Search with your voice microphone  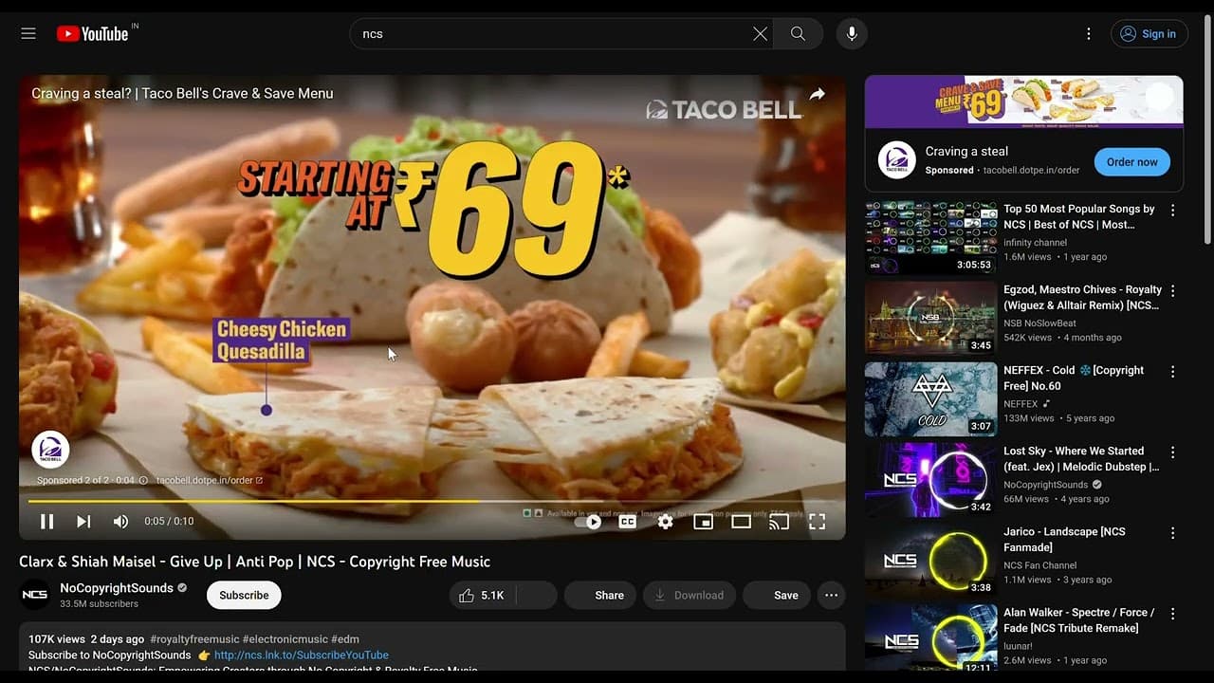tap(852, 33)
